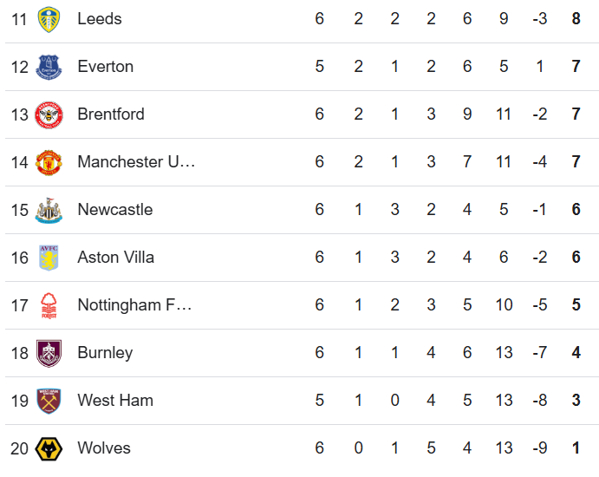This screenshot has width=599, height=477.
Task: Click the Everton club crest icon
Action: click(x=49, y=67)
